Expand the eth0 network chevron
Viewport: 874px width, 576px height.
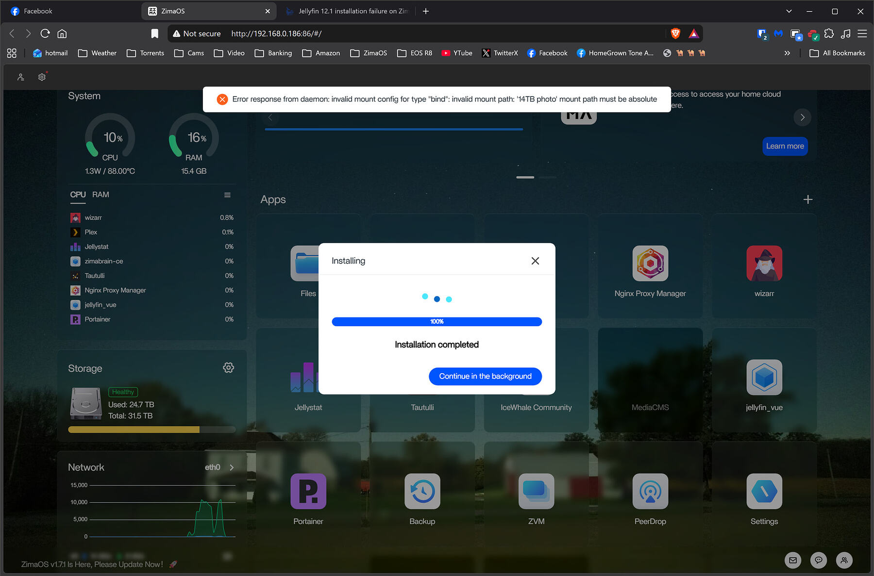click(x=232, y=467)
